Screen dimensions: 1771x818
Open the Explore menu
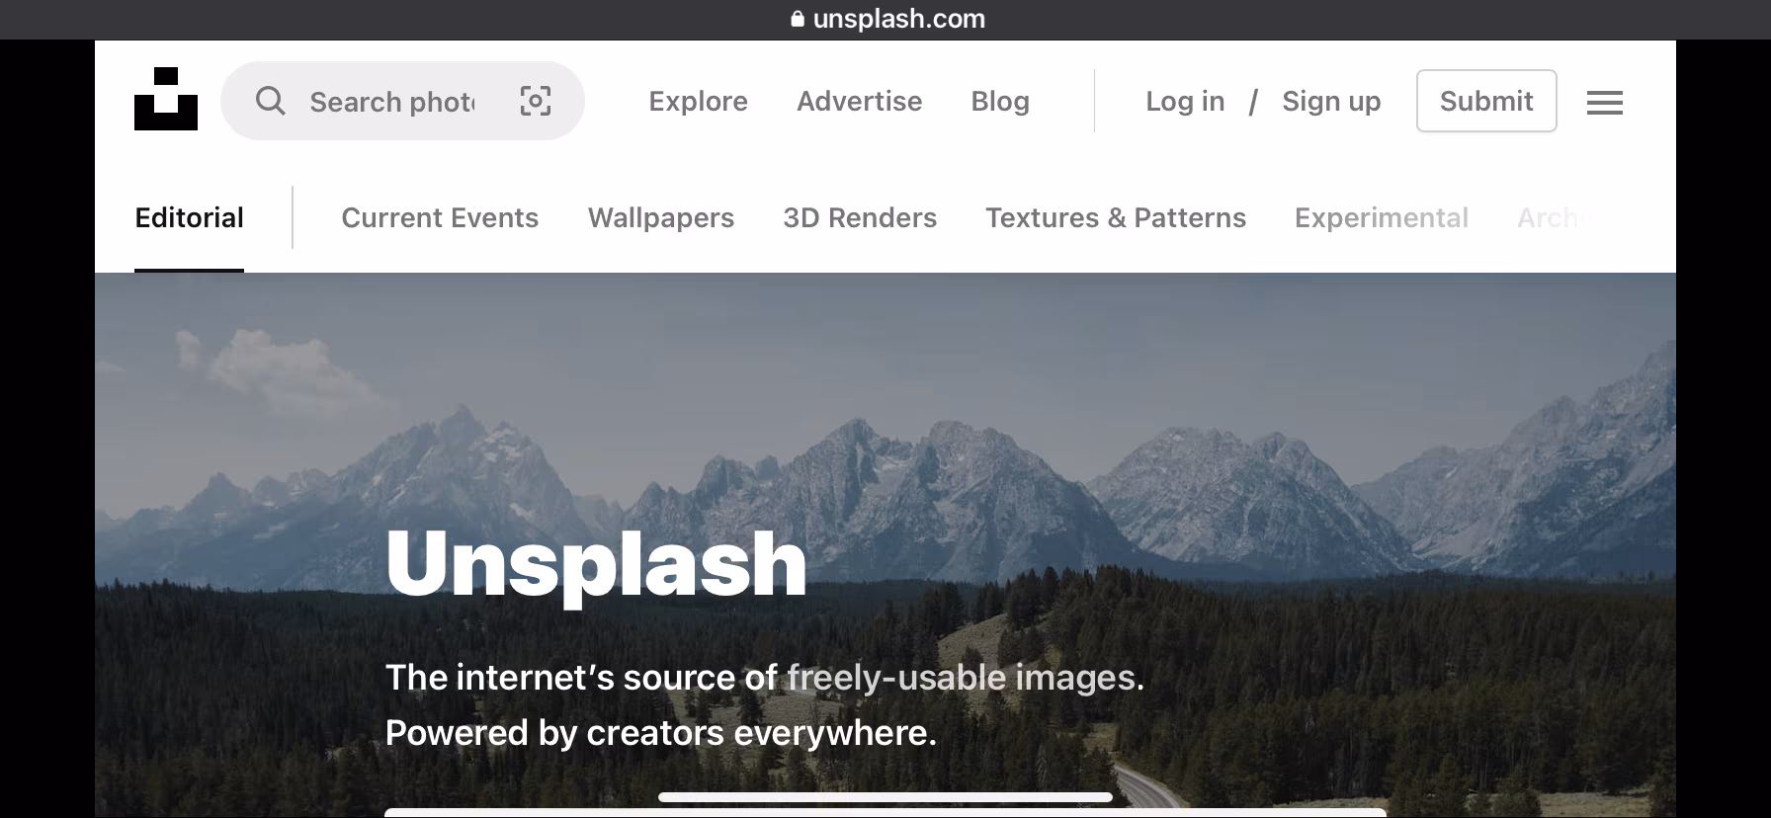tap(698, 101)
